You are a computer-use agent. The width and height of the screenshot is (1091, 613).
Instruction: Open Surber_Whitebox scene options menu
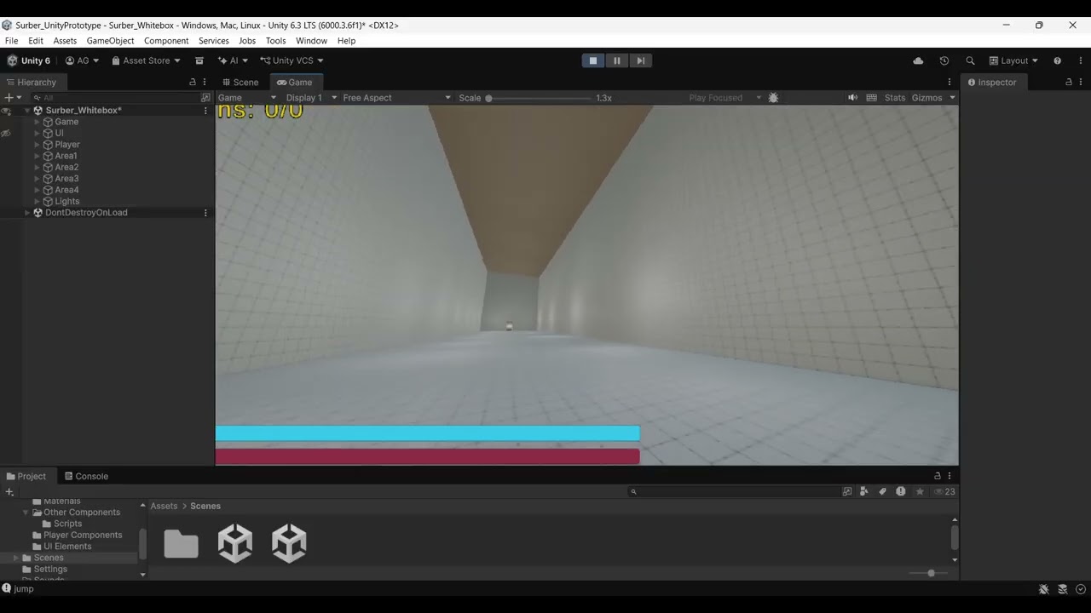pyautogui.click(x=205, y=111)
